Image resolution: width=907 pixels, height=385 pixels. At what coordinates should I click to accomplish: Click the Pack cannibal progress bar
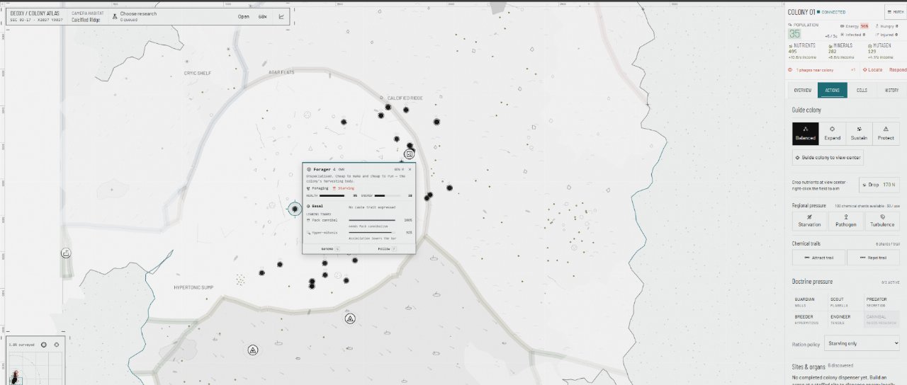pos(372,220)
